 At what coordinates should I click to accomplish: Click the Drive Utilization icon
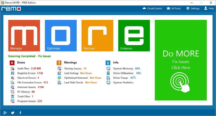tap(109, 73)
